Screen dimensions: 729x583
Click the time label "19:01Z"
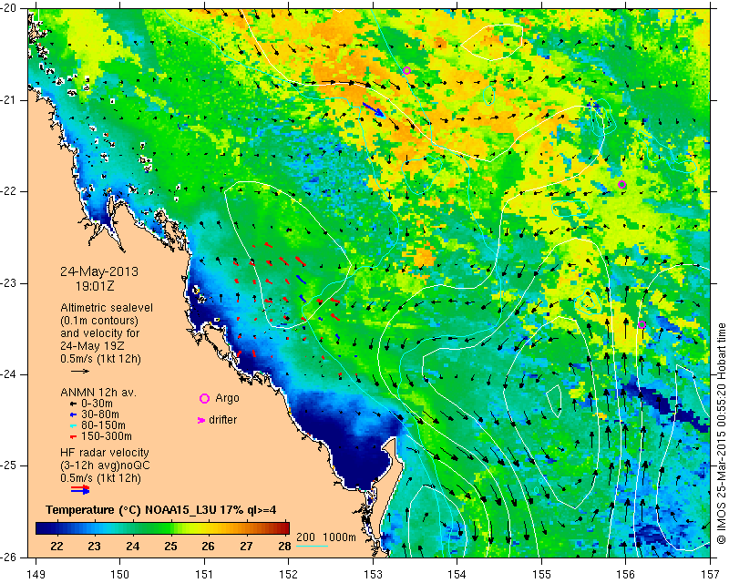click(95, 286)
